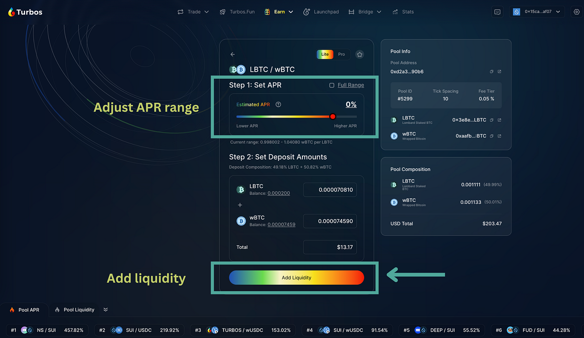Click the Pool ID #5299 value
This screenshot has height=338, width=584.
click(x=405, y=99)
